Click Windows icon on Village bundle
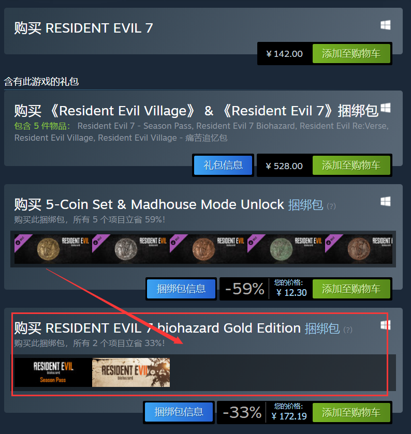Image resolution: width=411 pixels, height=434 pixels. click(385, 108)
